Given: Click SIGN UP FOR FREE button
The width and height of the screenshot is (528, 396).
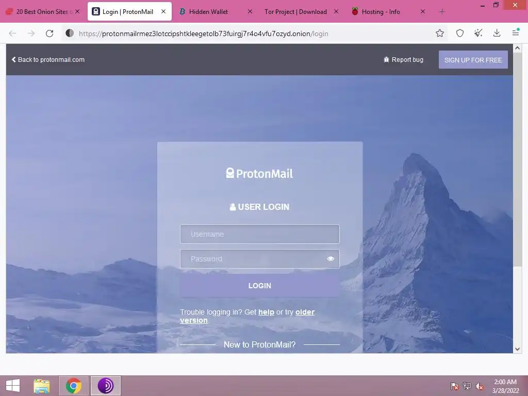Looking at the screenshot, I should pyautogui.click(x=473, y=60).
